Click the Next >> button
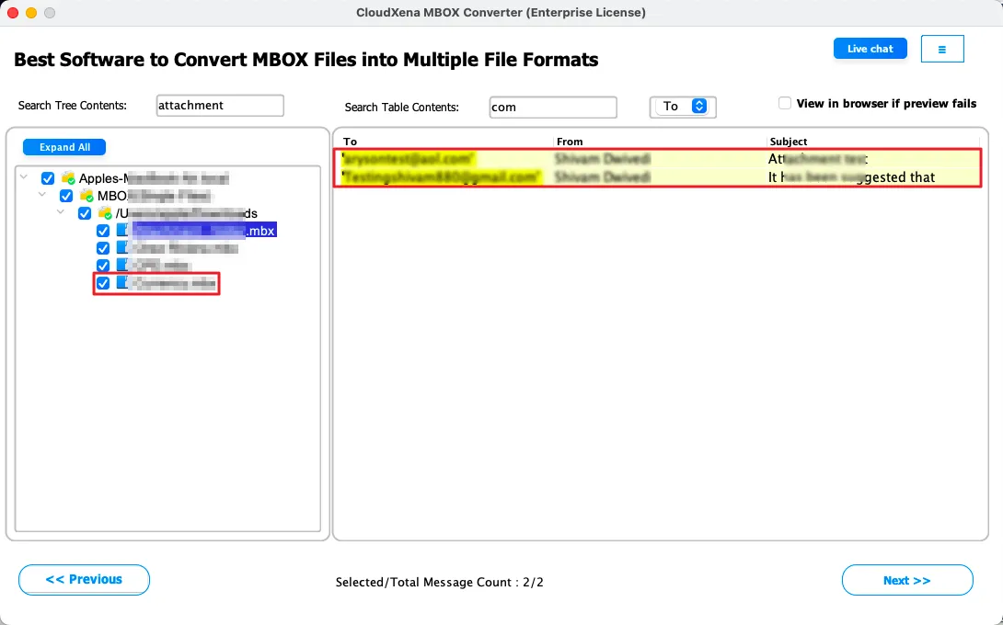1003x625 pixels. 906,580
